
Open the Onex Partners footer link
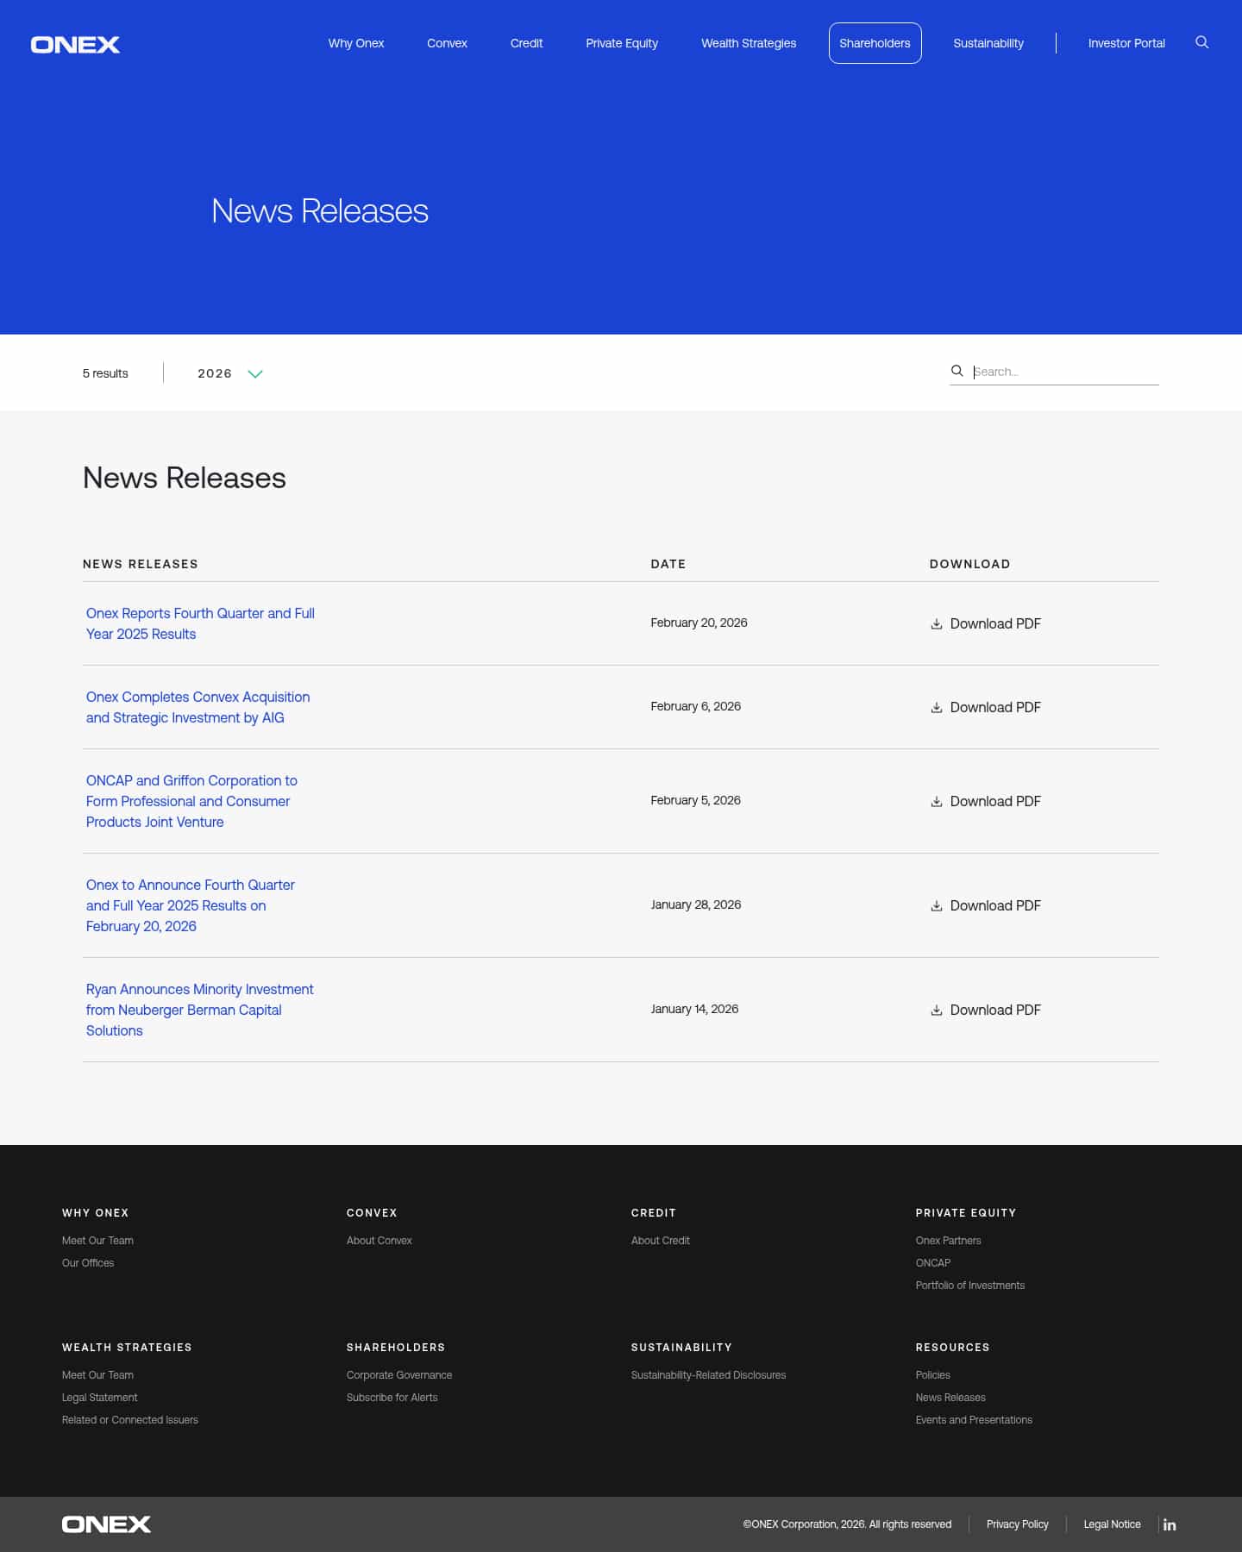(x=949, y=1241)
